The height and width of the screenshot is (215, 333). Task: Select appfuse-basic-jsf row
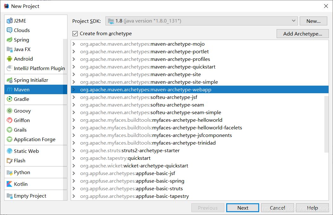pyautogui.click(x=200, y=173)
